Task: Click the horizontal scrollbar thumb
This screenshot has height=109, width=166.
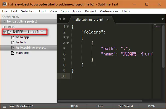Action: 100,101
